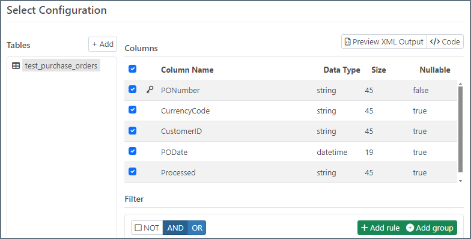Select the test_purchase_orders table

tap(61, 65)
